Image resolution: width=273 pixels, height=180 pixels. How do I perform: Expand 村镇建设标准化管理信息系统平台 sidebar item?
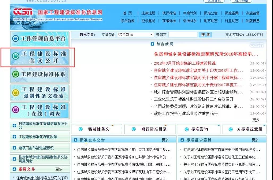[14, 126]
